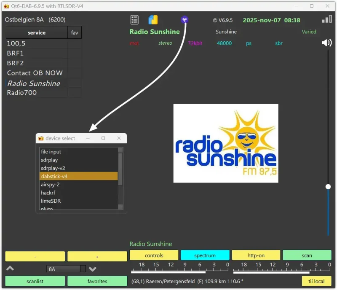
Task: Open the scanlist button
Action: click(35, 281)
